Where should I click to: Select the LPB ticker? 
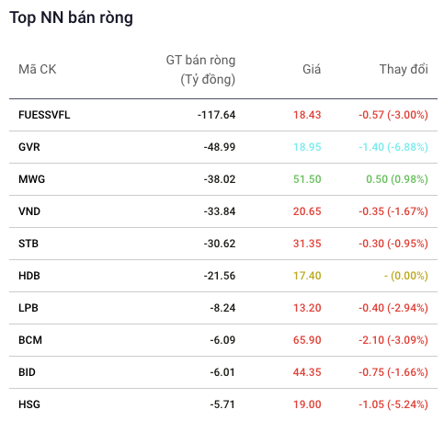[x=28, y=308]
